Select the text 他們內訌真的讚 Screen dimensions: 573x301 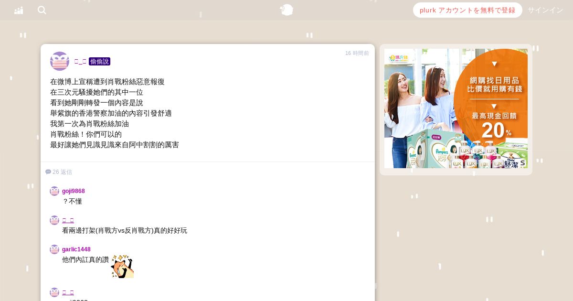click(85, 260)
